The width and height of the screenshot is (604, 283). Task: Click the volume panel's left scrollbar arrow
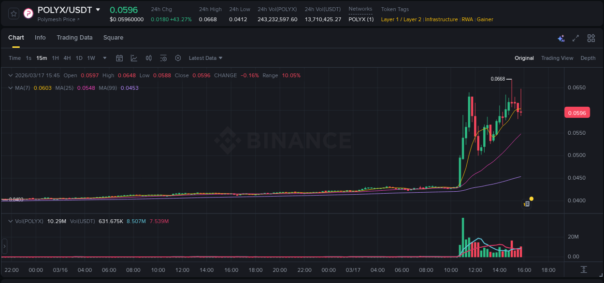click(x=4, y=247)
